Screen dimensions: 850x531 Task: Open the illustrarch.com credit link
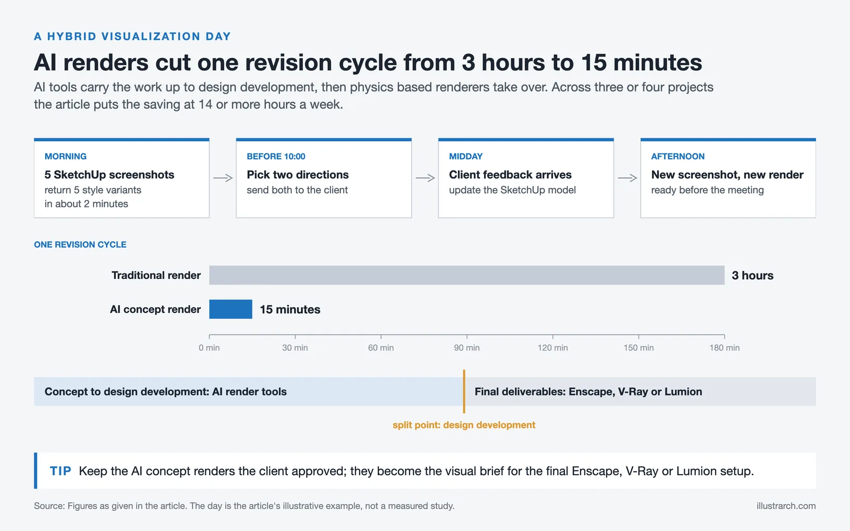pyautogui.click(x=786, y=506)
